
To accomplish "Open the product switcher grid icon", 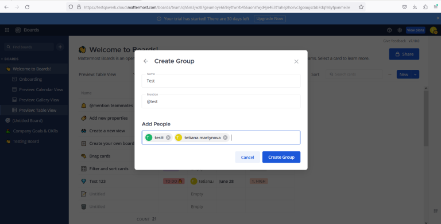I will click(7, 30).
